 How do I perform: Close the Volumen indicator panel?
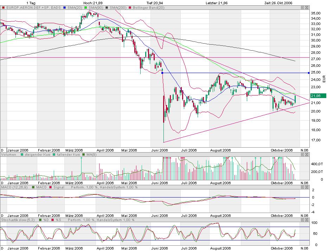point(307,154)
